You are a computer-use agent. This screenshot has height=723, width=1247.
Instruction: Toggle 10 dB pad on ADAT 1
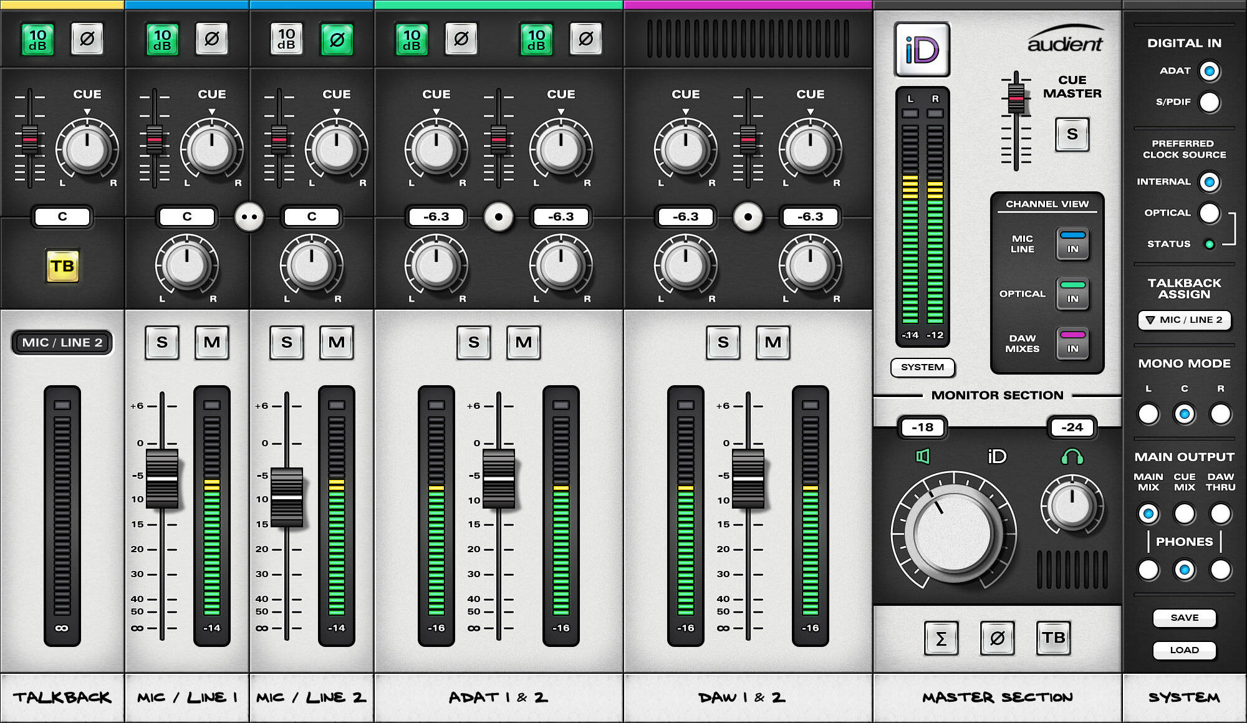pos(412,39)
